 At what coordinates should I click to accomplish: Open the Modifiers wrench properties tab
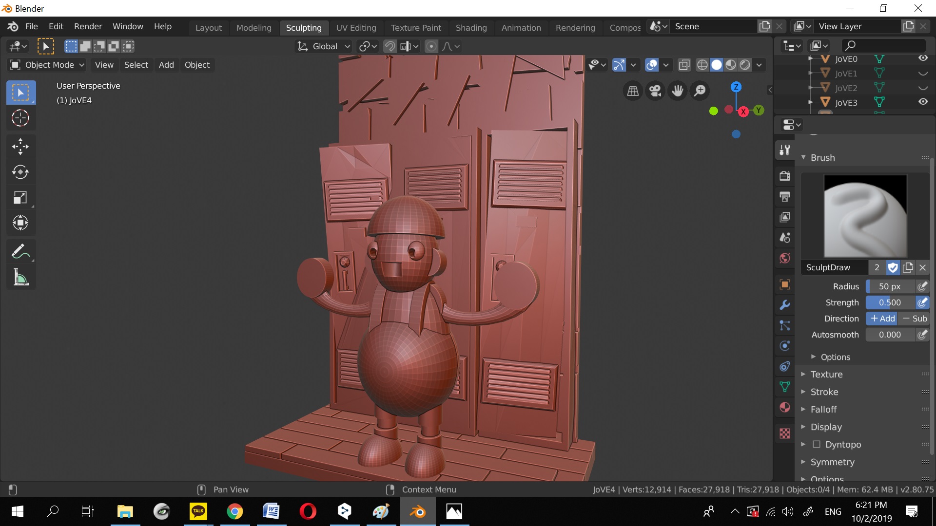tap(785, 305)
